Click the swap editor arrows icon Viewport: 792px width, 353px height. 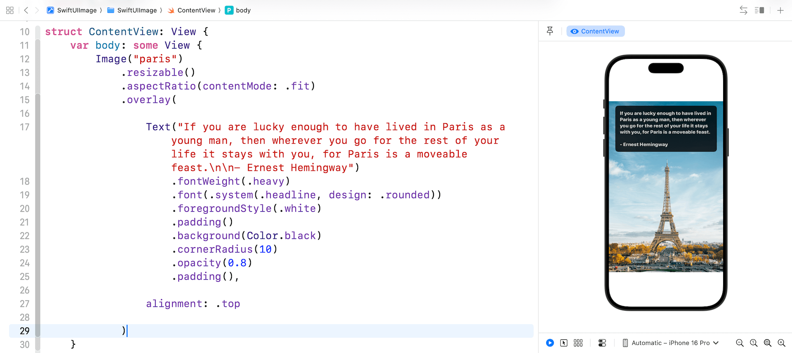click(743, 10)
